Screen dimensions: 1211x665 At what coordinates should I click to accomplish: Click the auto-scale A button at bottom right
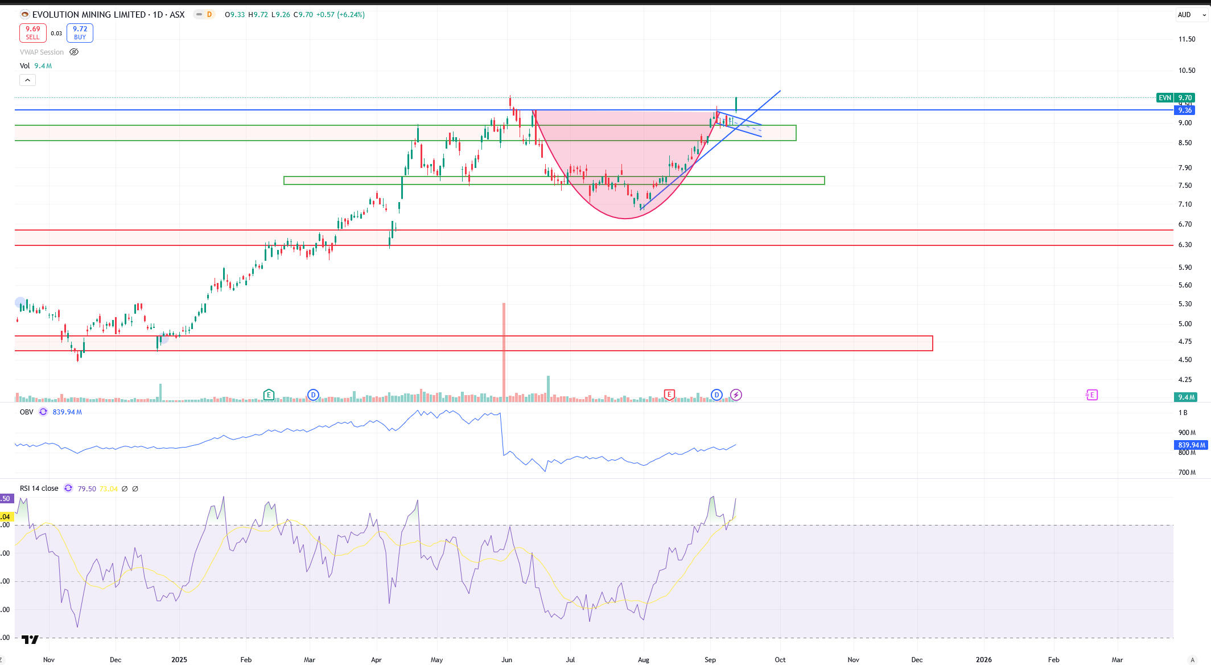click(x=1192, y=660)
